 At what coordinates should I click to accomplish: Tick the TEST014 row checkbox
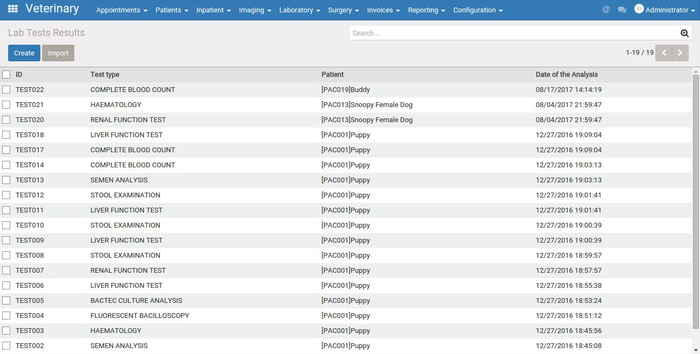click(6, 165)
